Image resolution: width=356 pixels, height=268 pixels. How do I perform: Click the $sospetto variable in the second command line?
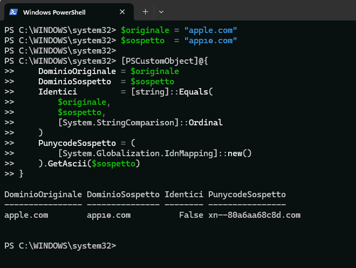[x=142, y=41]
